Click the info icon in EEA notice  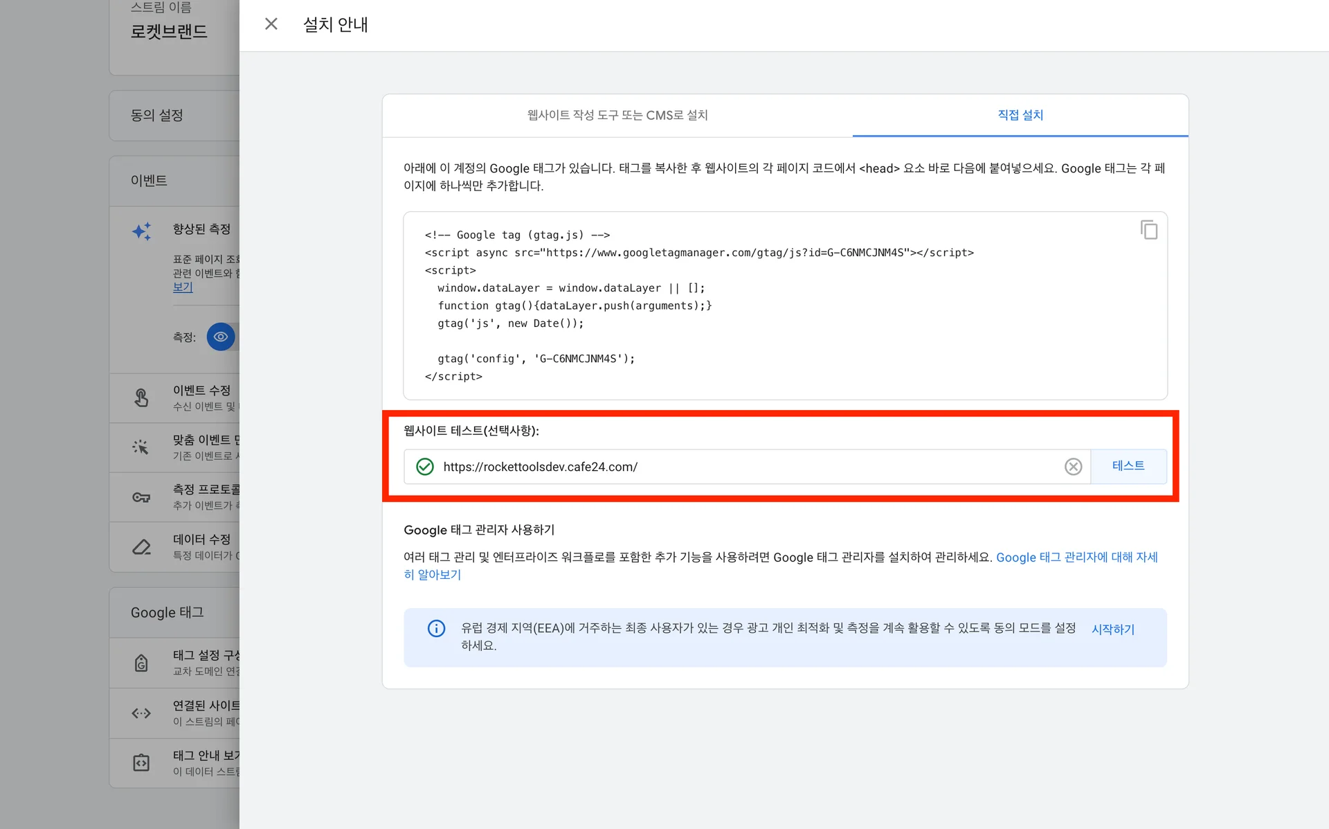435,628
